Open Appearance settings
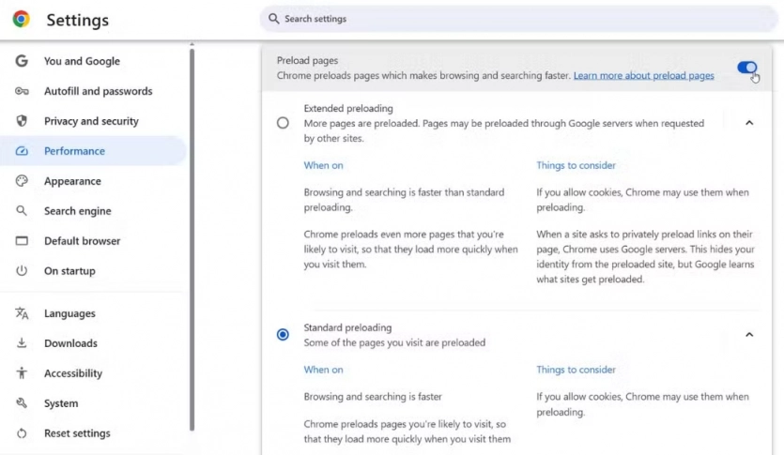This screenshot has height=455, width=784. pyautogui.click(x=72, y=181)
